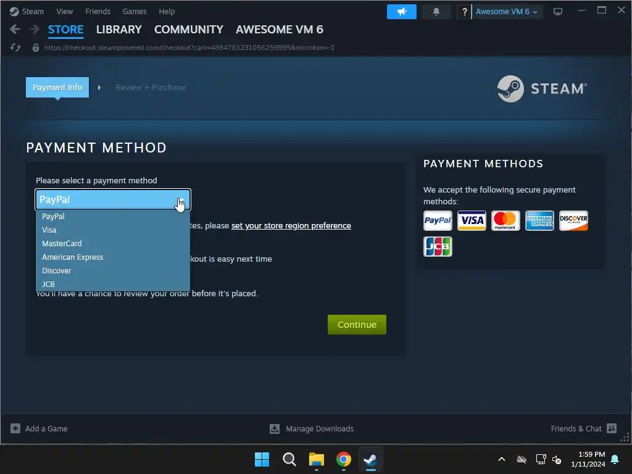The image size is (632, 474).
Task: Open Windows taskbar search
Action: point(289,459)
